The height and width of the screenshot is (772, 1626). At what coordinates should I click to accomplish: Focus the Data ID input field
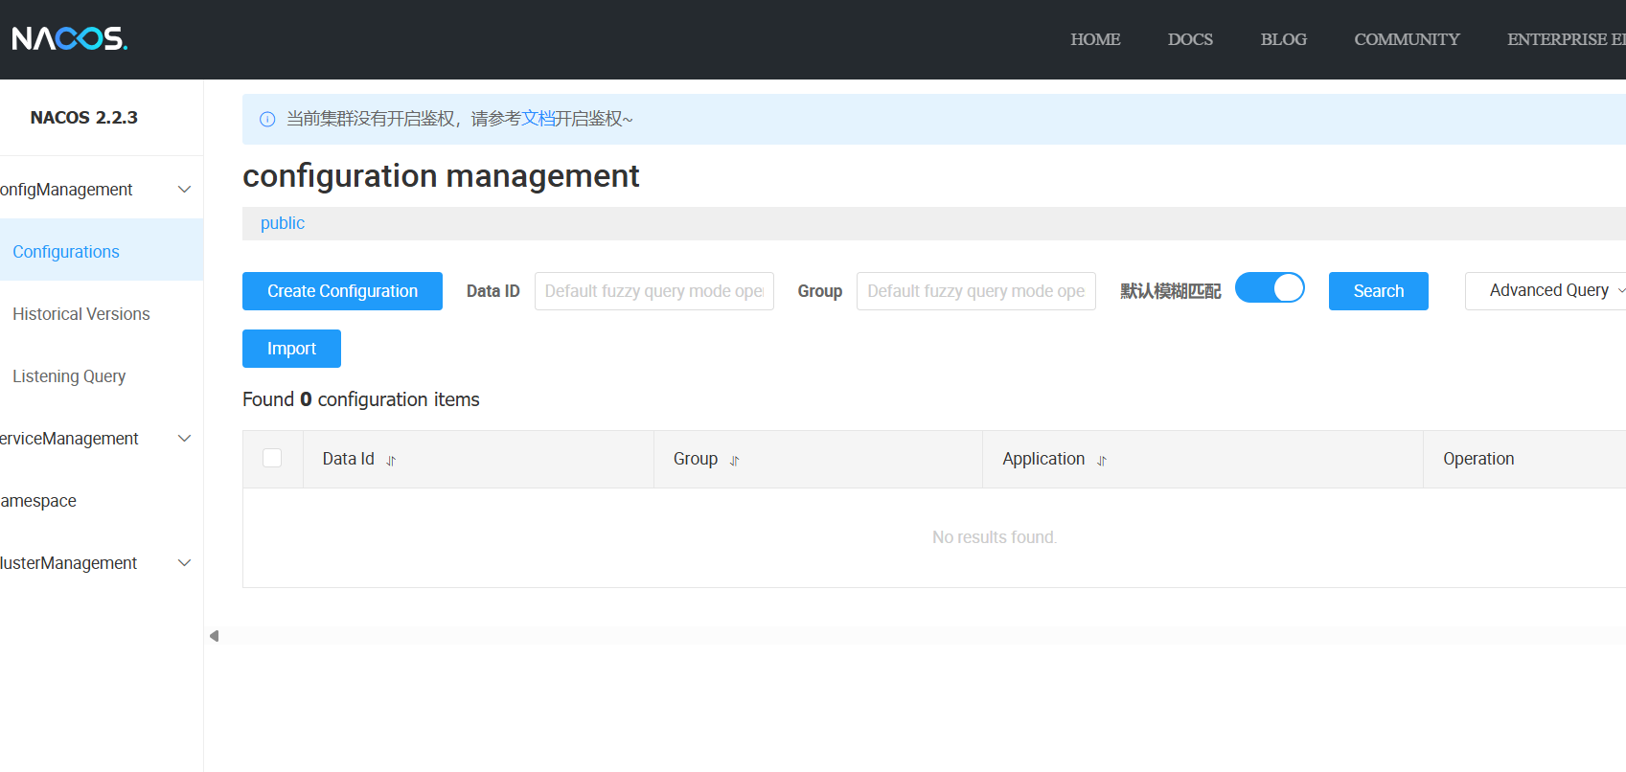[x=654, y=291]
